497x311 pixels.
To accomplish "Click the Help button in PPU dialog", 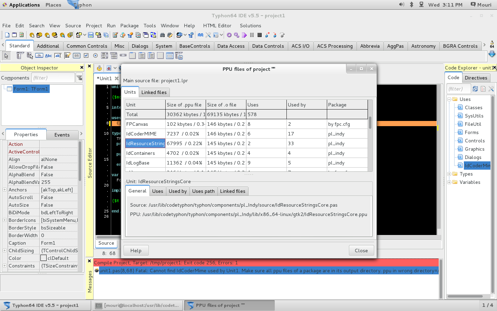I will pos(136,251).
